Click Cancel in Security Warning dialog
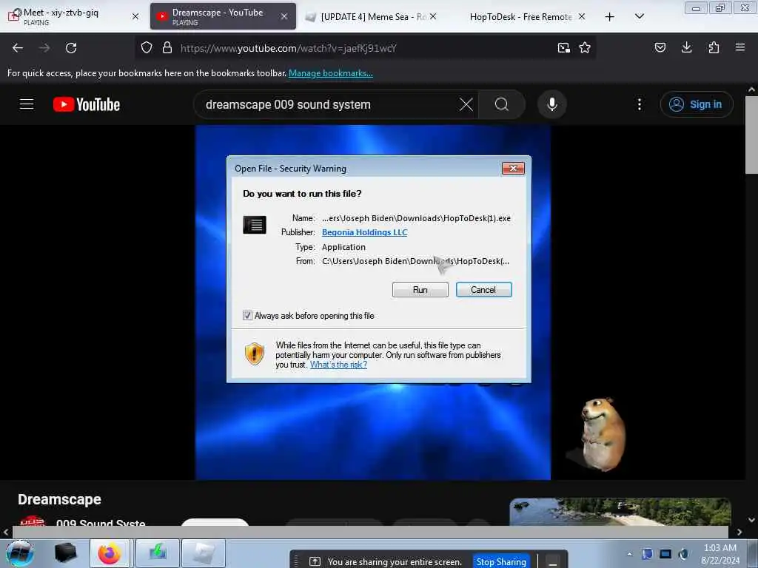 [x=484, y=290]
